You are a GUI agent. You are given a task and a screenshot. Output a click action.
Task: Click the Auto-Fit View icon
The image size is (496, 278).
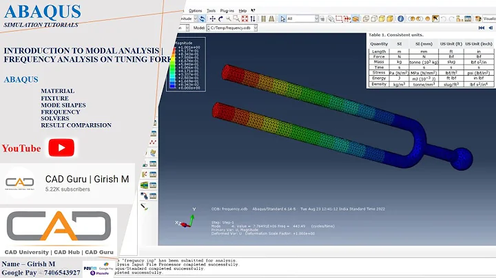pos(245,19)
